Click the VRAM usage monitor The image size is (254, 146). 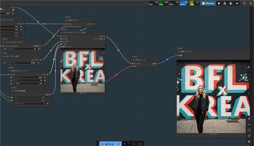click(x=184, y=3)
